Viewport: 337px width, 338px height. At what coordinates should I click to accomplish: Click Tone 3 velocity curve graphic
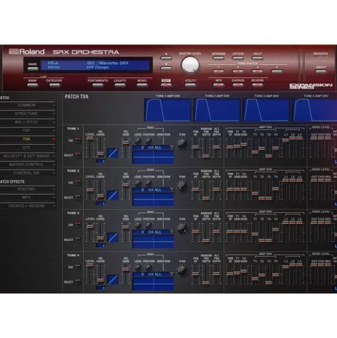pos(113,237)
